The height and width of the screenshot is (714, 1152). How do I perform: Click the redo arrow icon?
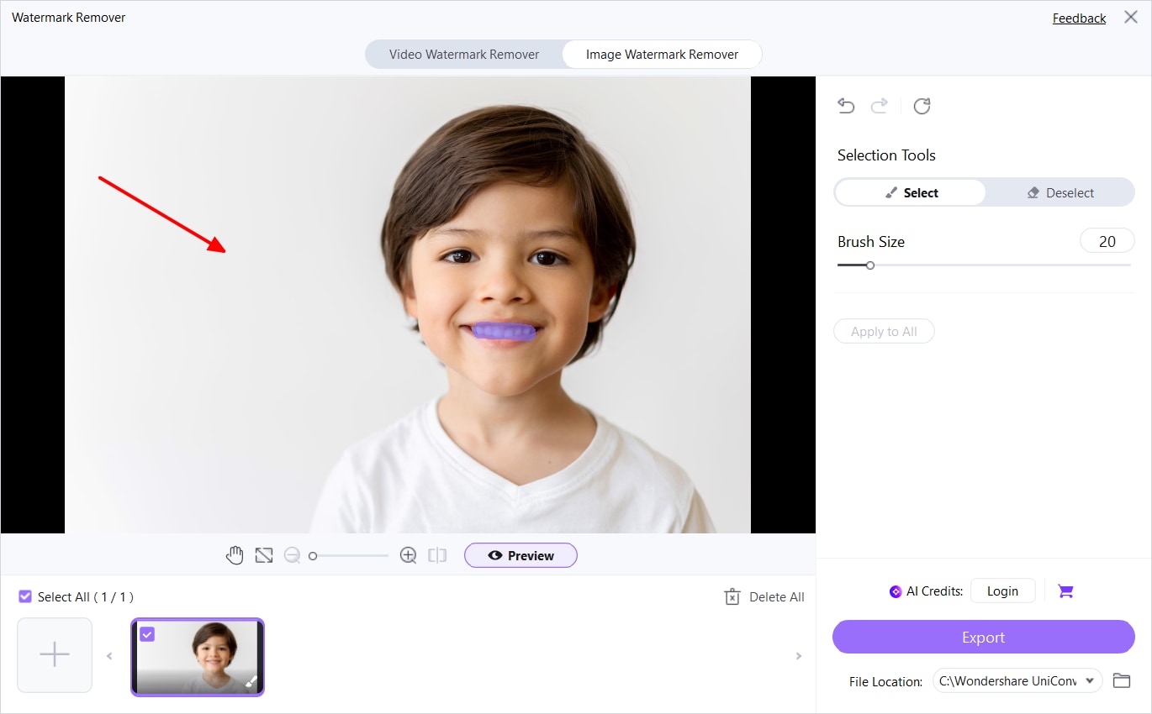pyautogui.click(x=879, y=106)
